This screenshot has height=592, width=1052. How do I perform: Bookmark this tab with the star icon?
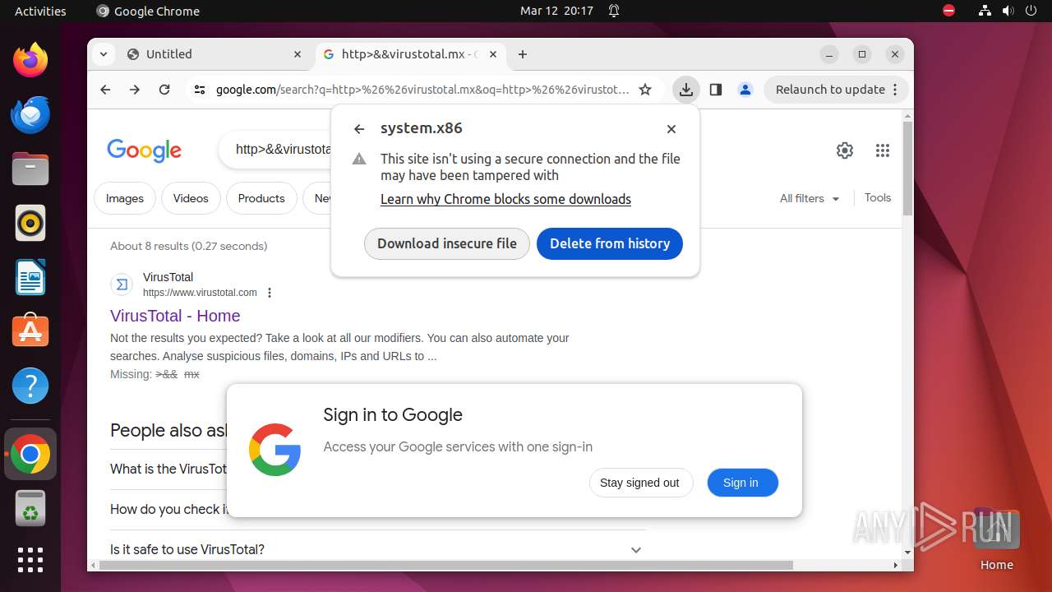645,90
